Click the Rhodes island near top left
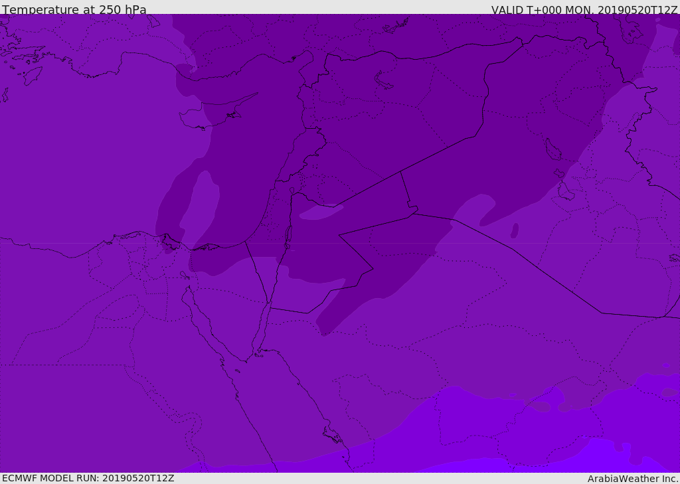 pyautogui.click(x=32, y=75)
